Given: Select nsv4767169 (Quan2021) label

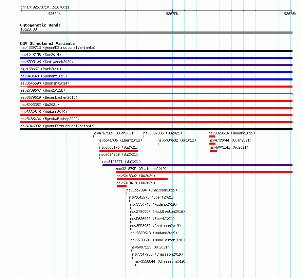Looking at the screenshot, I should pos(114,133).
